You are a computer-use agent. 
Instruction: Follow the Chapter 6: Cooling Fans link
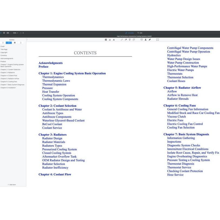pos(179,106)
